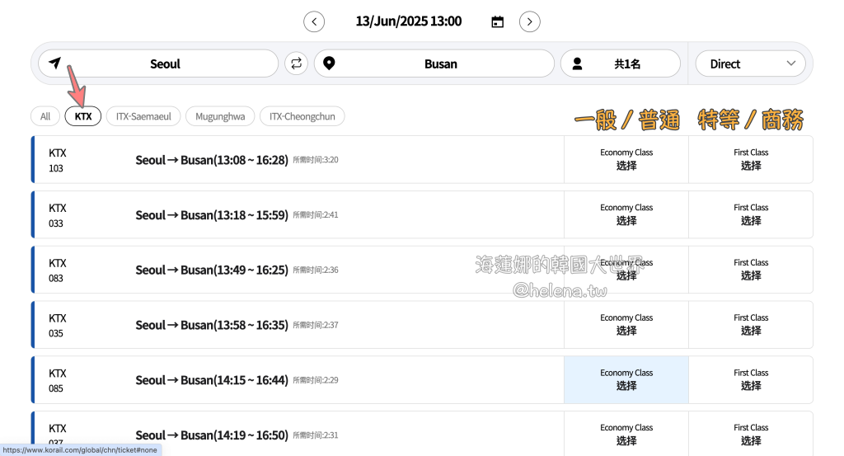Choose First Class for KTX 103
This screenshot has width=844, height=456.
(x=751, y=159)
